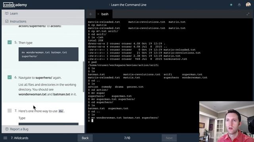Click the instructions panel scrollbar
Image resolution: width=254 pixels, height=142 pixels.
tap(84, 77)
